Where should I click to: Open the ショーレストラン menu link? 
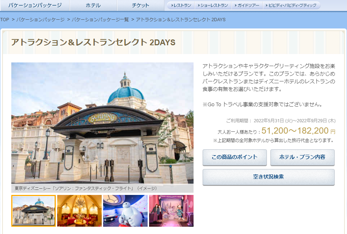point(213,5)
